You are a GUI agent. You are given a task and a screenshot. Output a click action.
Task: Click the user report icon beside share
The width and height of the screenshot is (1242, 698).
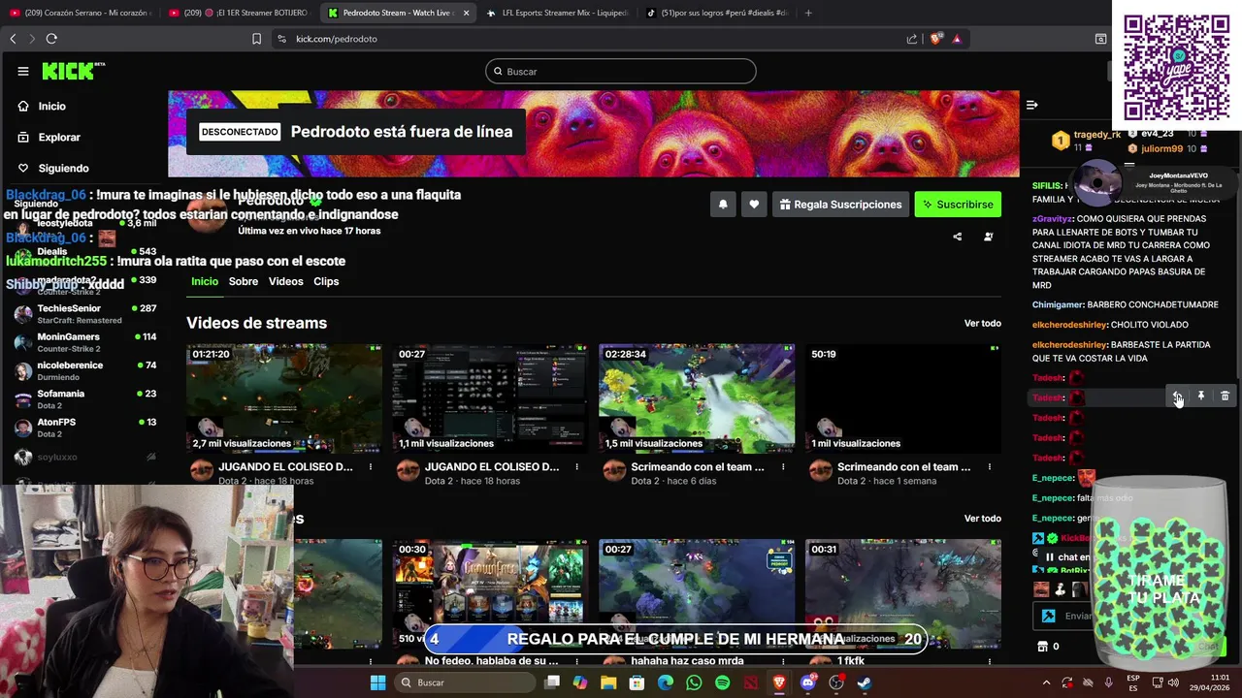[x=989, y=237]
